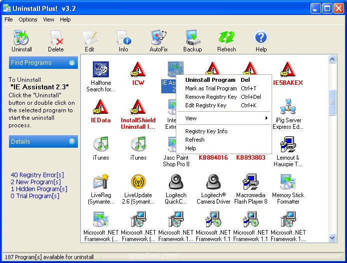The width and height of the screenshot is (347, 263).
Task: Expand the View submenu in context menu
Action: tap(224, 118)
